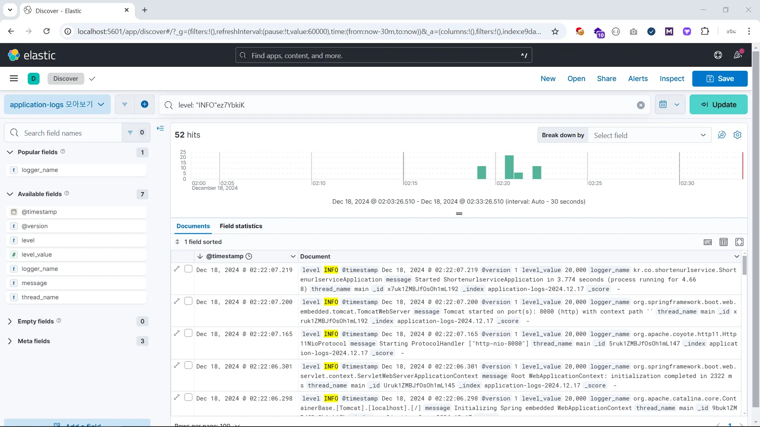Click the filter icon next to data view

125,104
